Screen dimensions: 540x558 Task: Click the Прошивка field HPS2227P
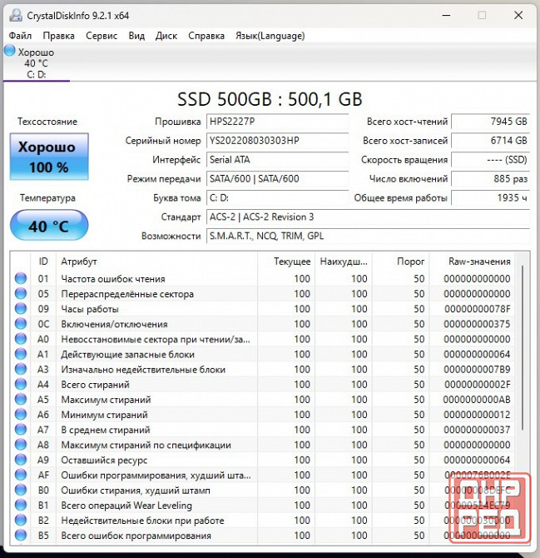point(277,122)
